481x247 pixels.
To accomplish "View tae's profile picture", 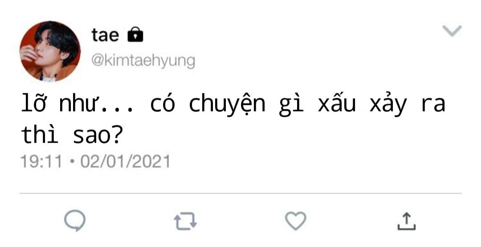I will coord(50,51).
